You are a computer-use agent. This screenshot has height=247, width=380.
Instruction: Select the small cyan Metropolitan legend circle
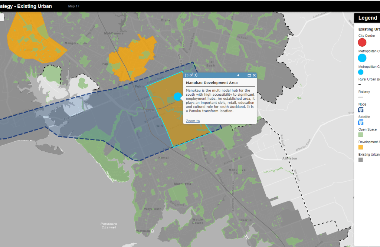pyautogui.click(x=361, y=72)
